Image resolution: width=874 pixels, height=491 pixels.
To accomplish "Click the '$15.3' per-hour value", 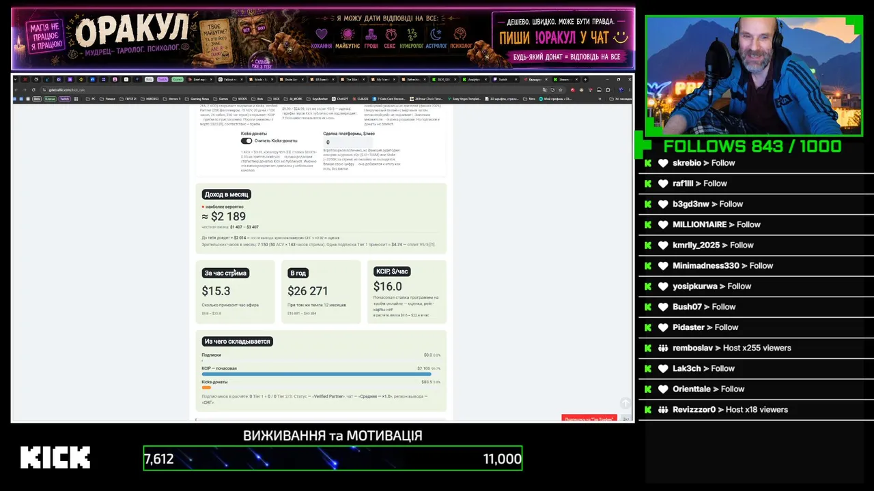I will point(216,291).
